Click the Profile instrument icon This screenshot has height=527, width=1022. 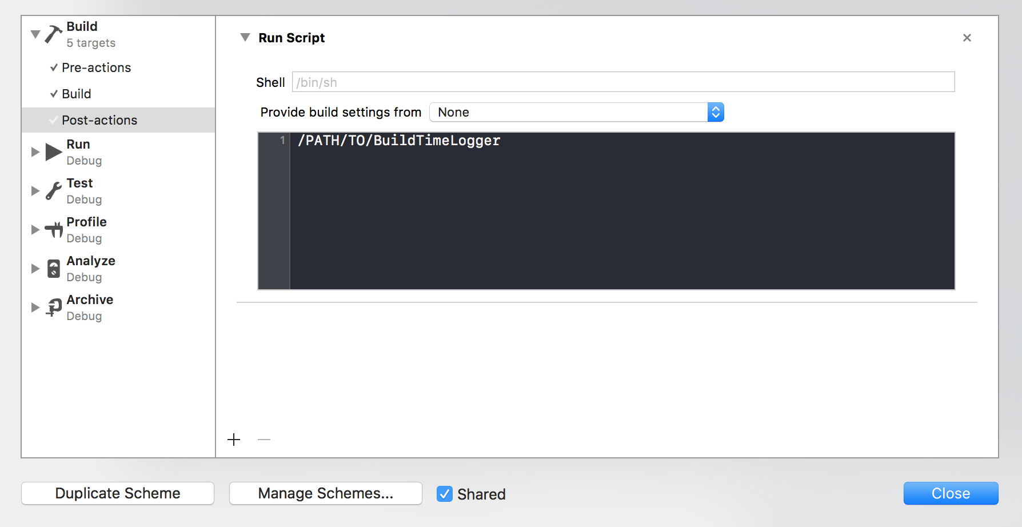54,230
